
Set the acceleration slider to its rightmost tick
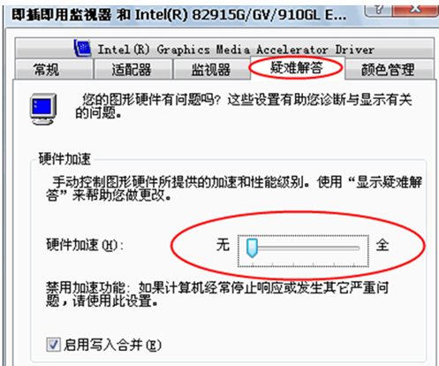tap(354, 248)
